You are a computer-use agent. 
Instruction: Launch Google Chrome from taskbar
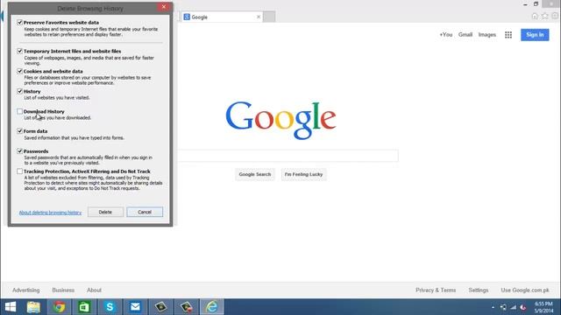(60, 307)
